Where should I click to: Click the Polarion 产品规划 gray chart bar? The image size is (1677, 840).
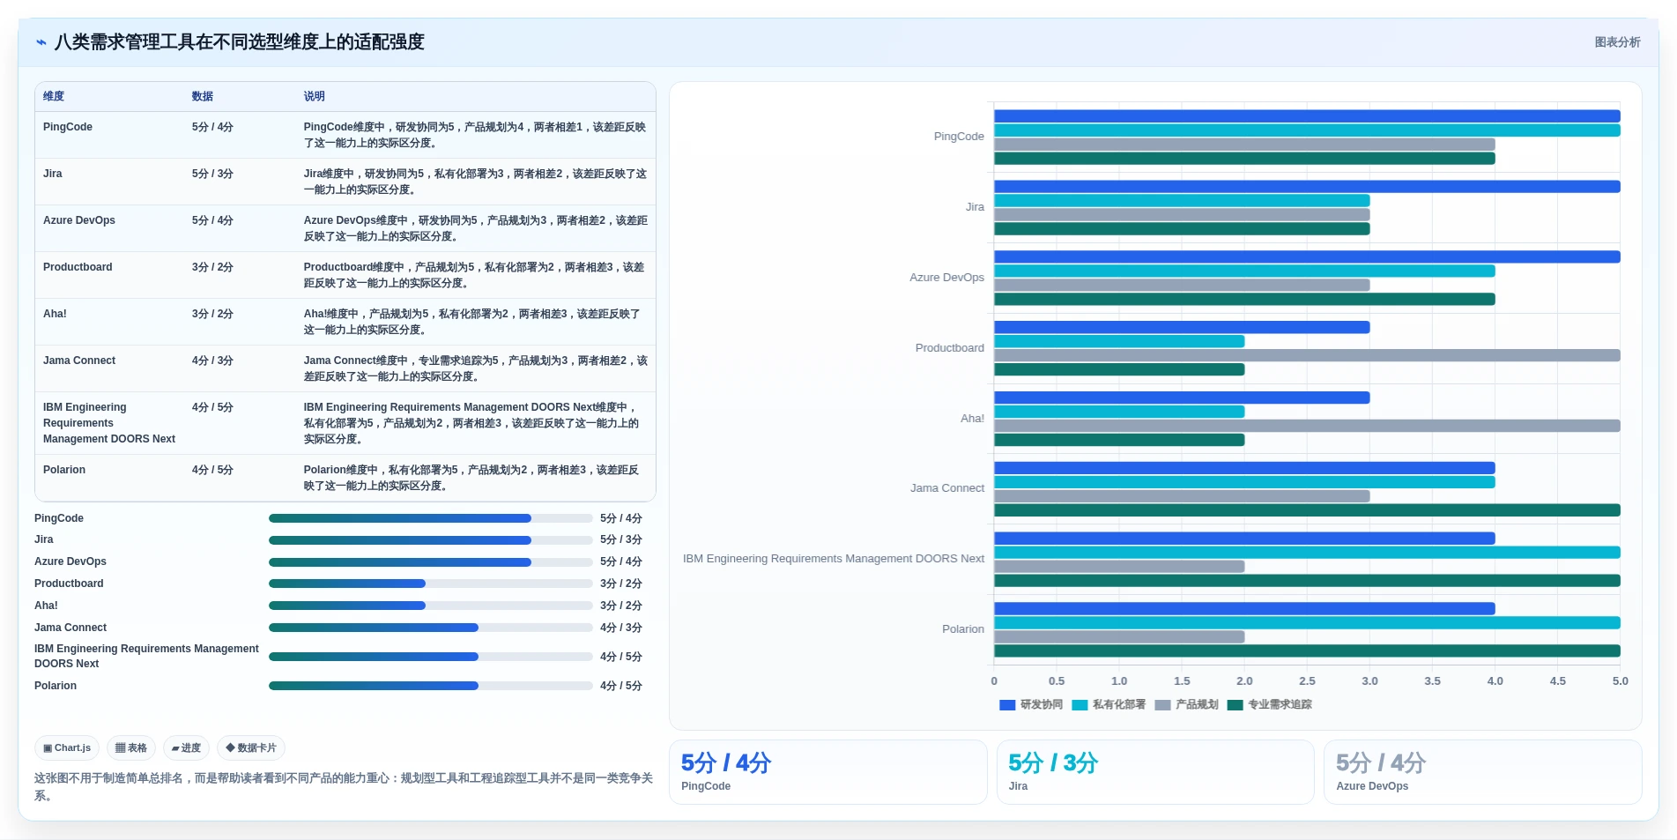(x=1119, y=636)
